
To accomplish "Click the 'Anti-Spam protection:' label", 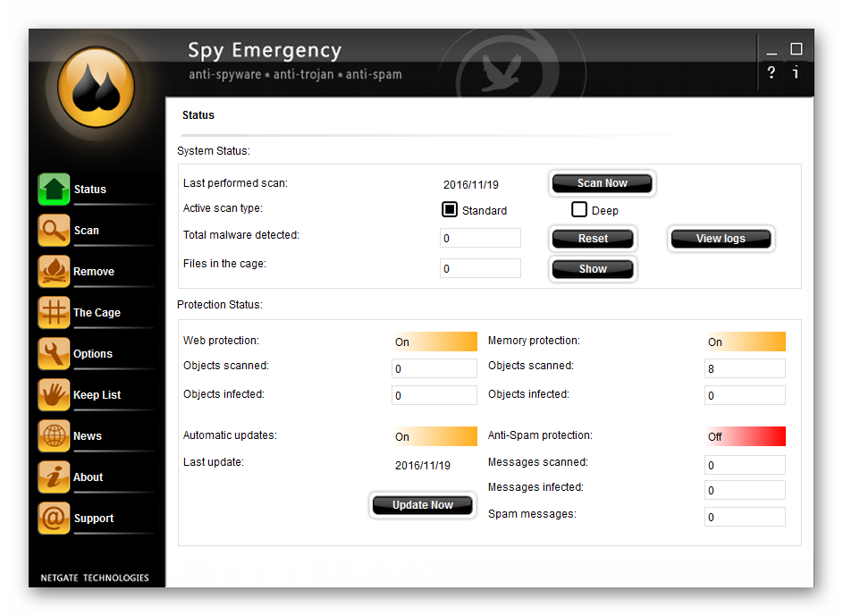I will tap(540, 435).
